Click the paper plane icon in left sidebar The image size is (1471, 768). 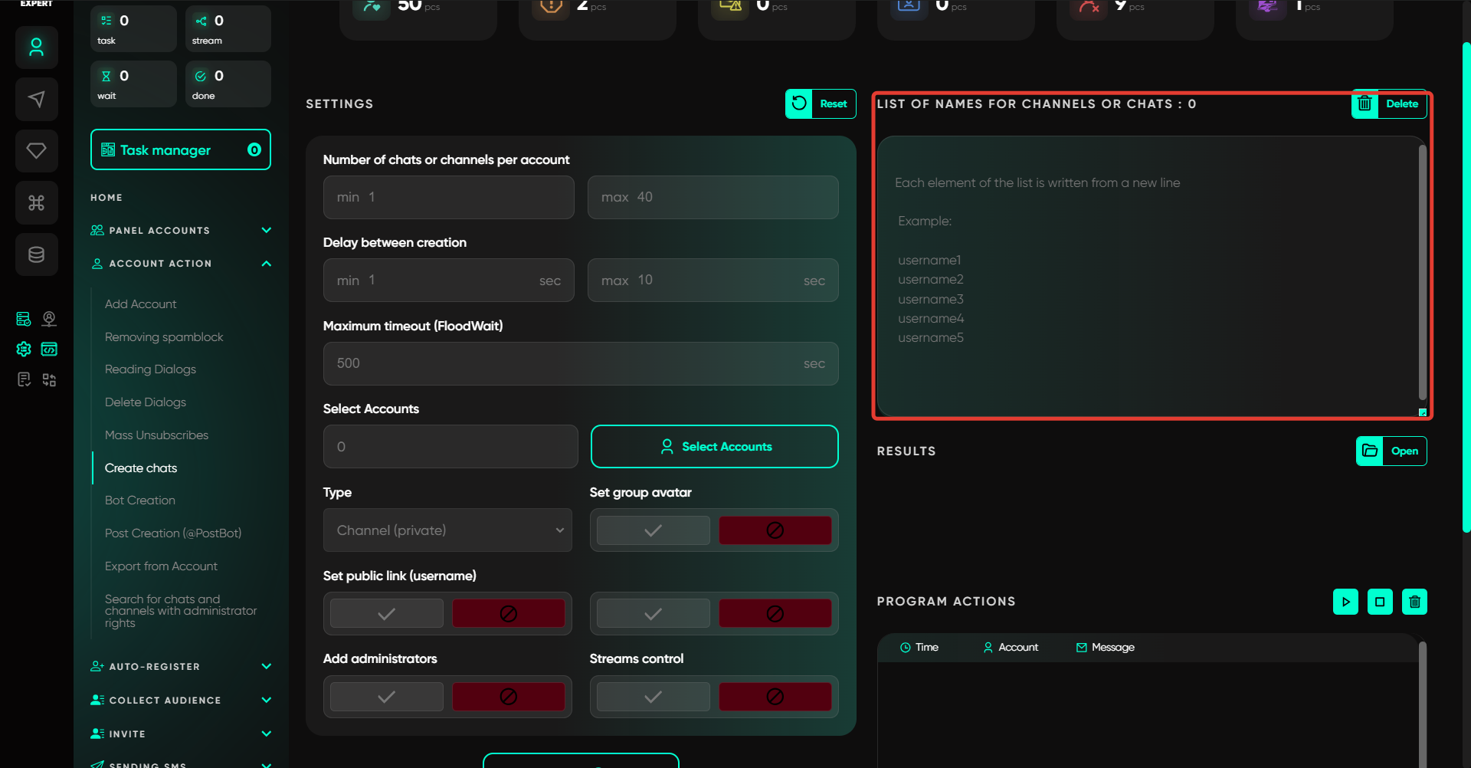[x=36, y=99]
